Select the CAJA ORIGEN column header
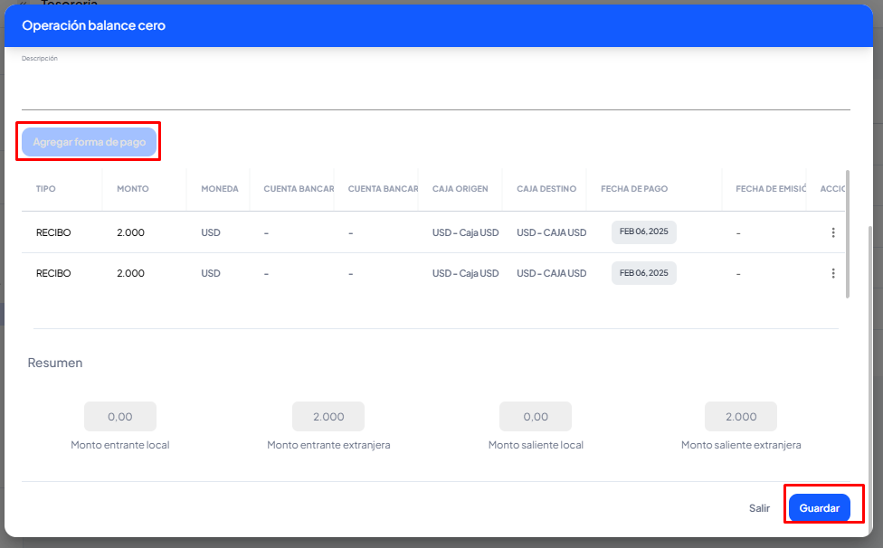This screenshot has height=548, width=883. (x=460, y=189)
